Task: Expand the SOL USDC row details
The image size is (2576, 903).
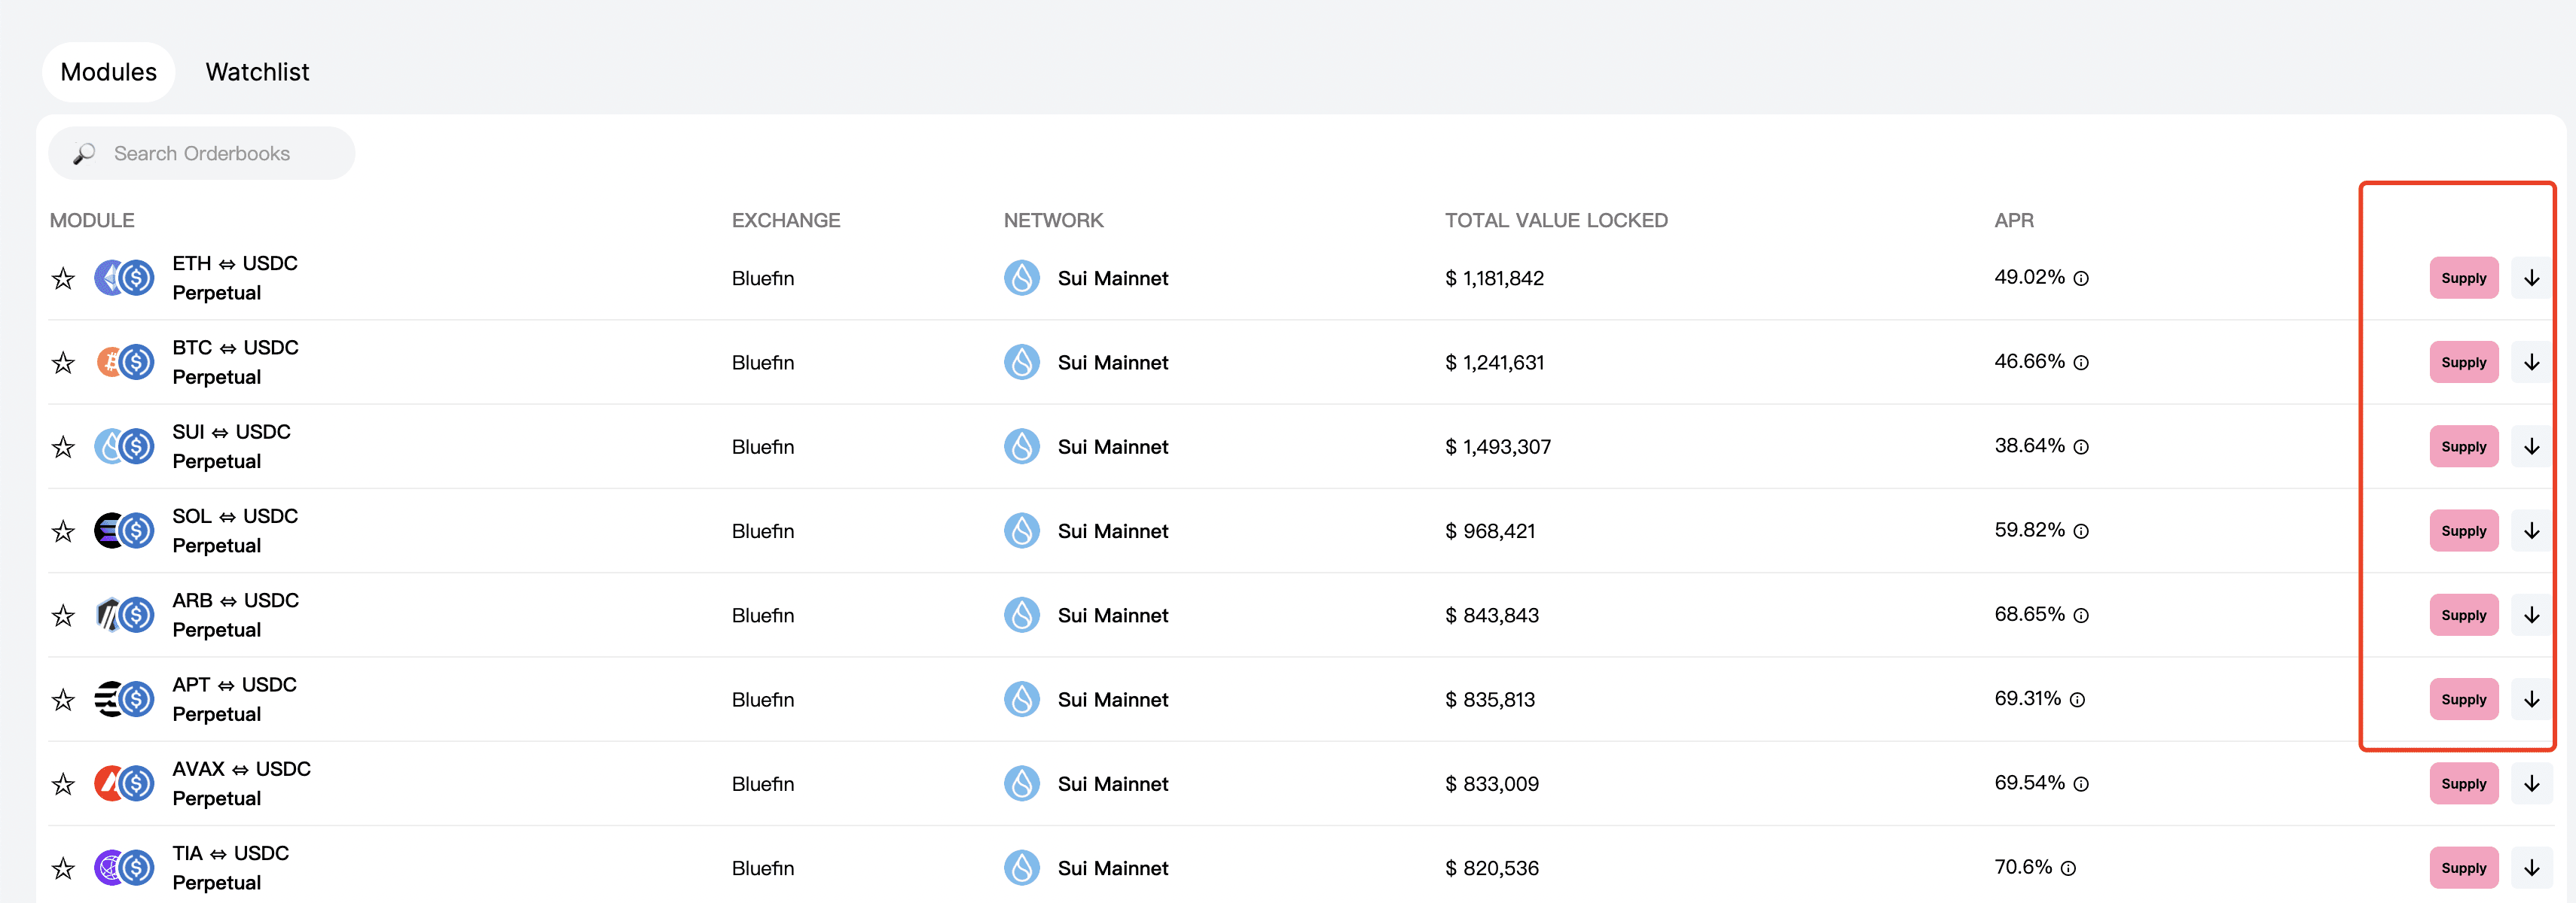Action: tap(2531, 531)
